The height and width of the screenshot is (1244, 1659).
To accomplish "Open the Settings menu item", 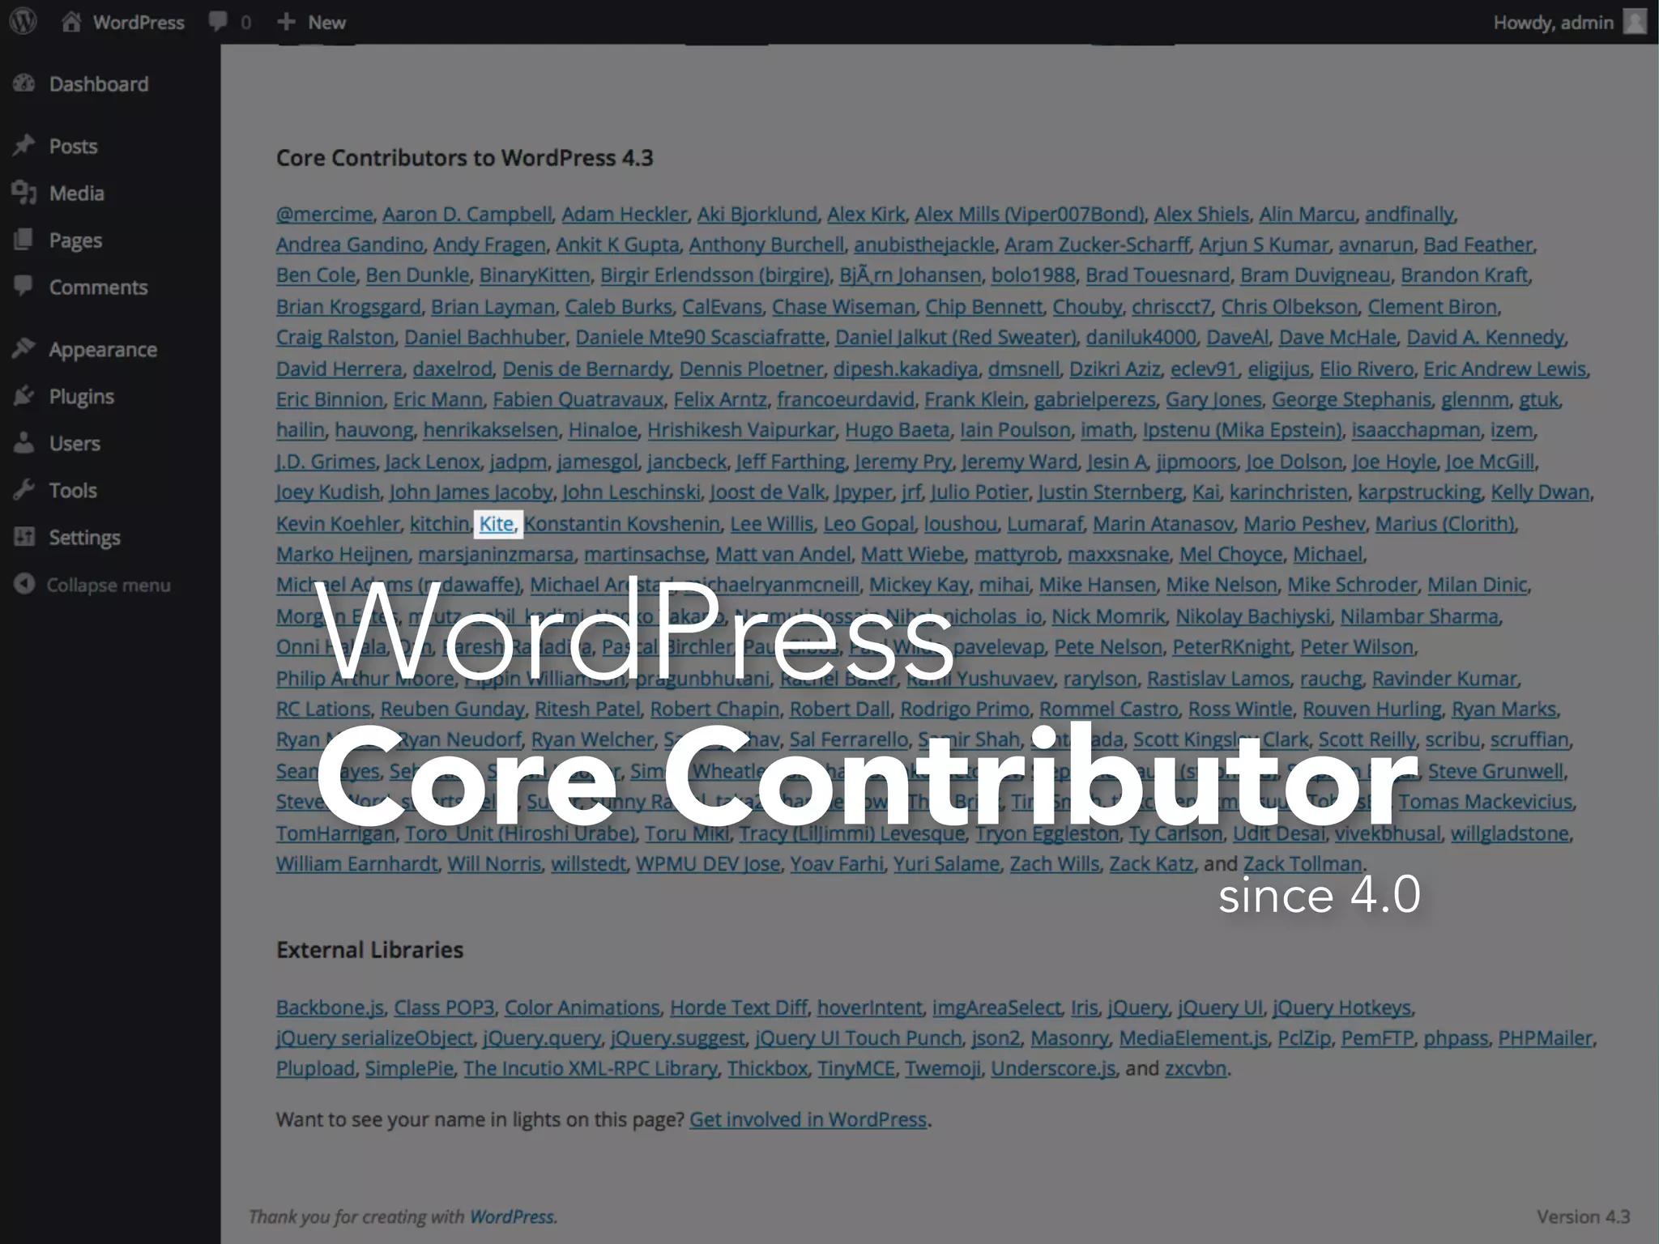I will coord(84,538).
